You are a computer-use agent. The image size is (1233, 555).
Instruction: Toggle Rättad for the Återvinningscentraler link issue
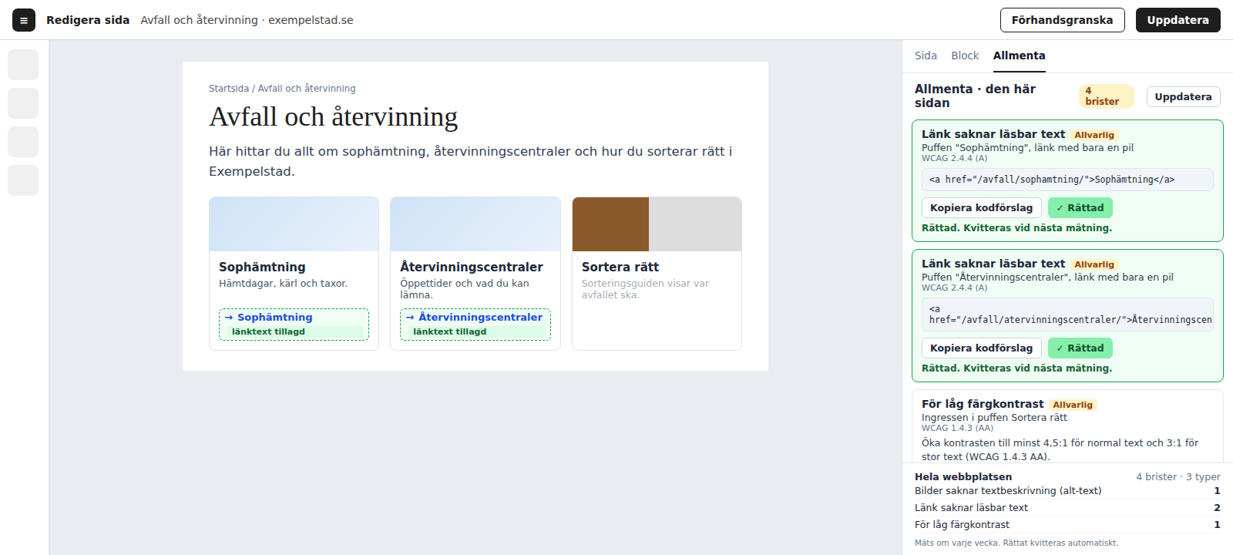[1080, 348]
